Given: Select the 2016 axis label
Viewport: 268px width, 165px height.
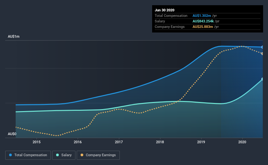Looking at the screenshot, I should tap(78, 142).
